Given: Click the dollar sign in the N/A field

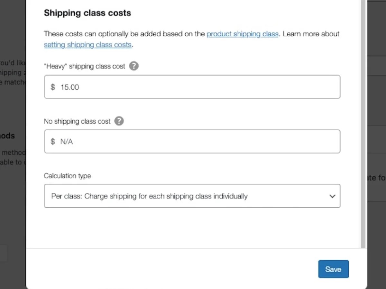Looking at the screenshot, I should coord(52,141).
